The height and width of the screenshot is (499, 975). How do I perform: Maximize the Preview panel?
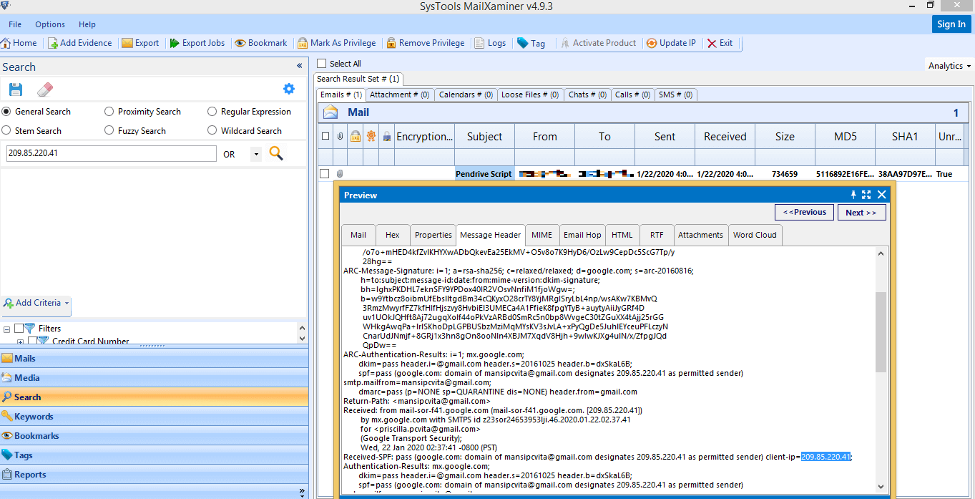click(x=866, y=195)
